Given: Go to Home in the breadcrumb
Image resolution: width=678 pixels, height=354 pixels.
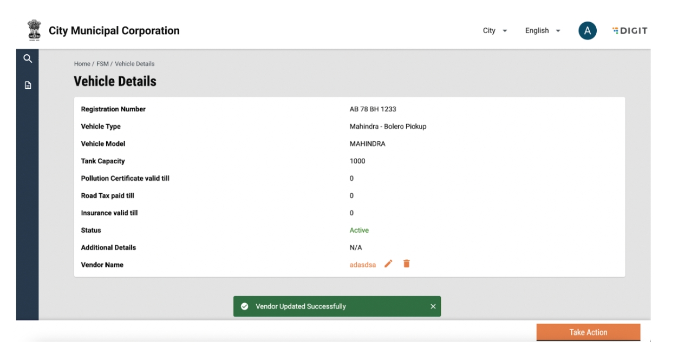Looking at the screenshot, I should click(x=82, y=64).
